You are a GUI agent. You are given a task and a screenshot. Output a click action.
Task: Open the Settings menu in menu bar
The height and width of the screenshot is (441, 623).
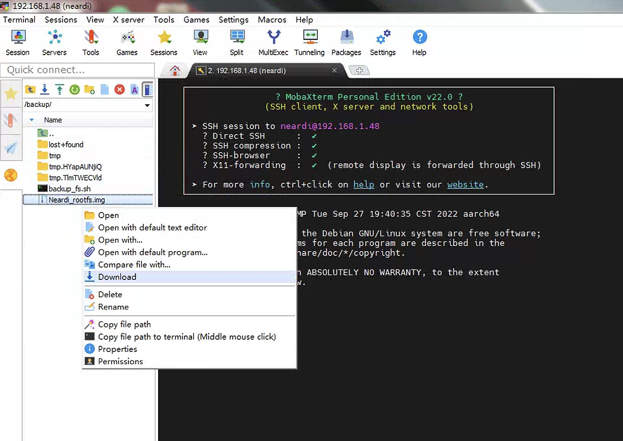tap(233, 20)
